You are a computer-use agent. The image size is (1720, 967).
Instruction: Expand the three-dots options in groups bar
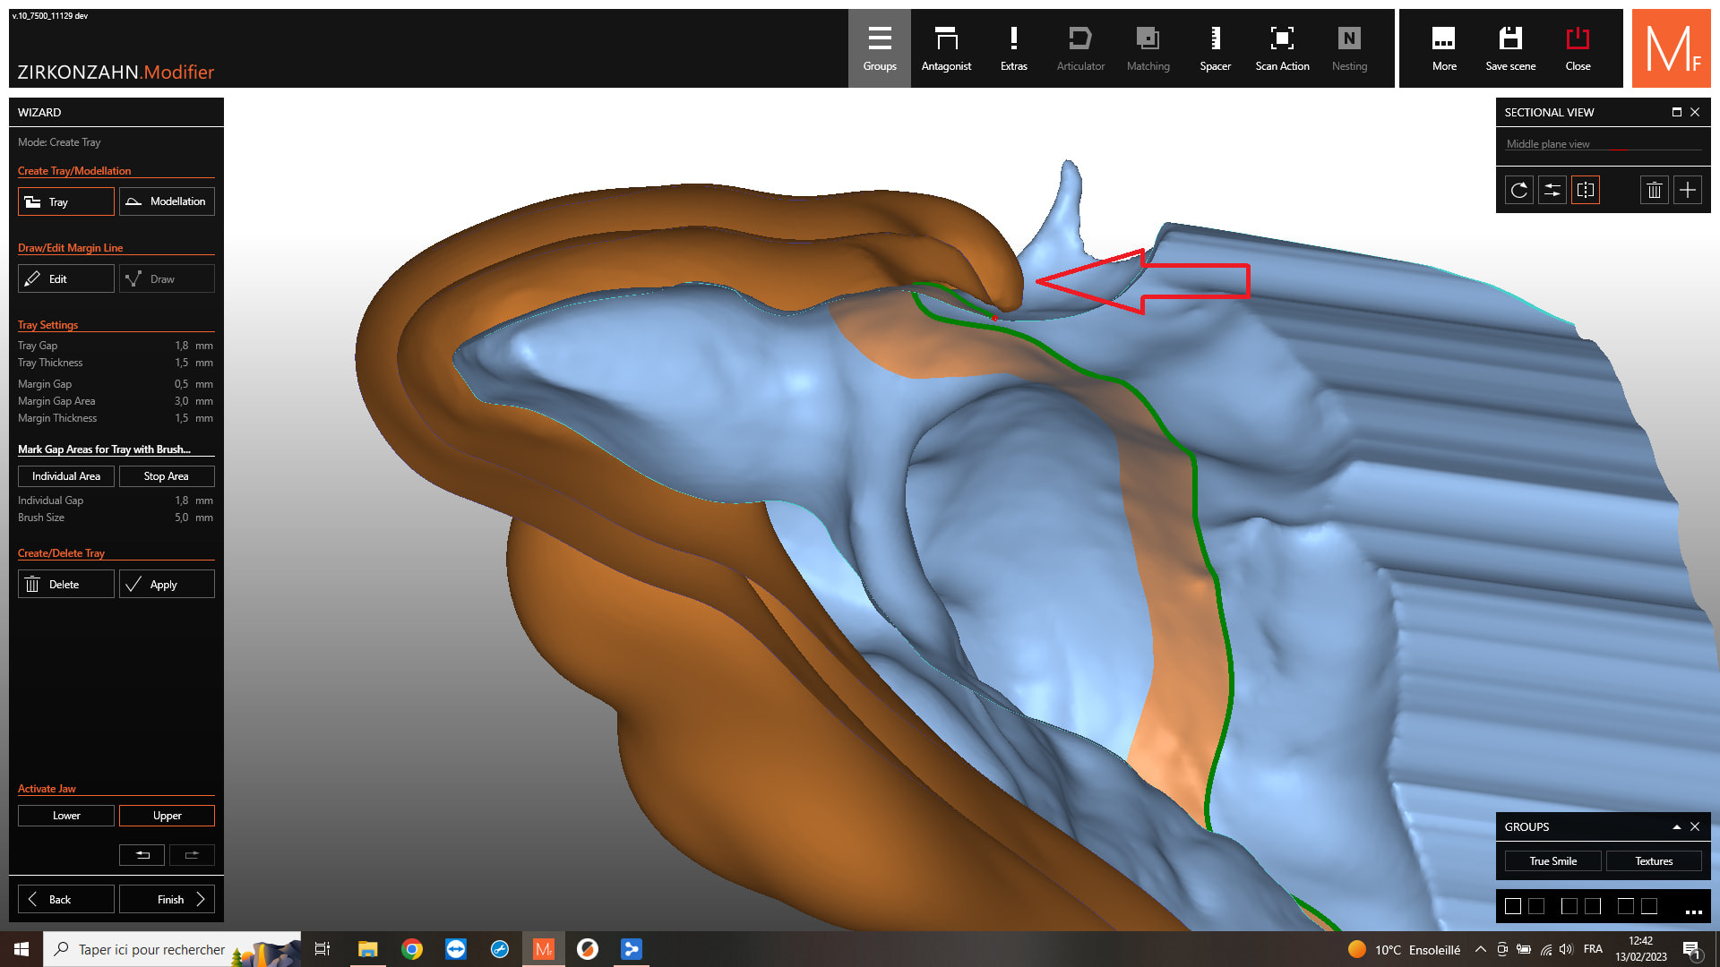coord(1693,911)
